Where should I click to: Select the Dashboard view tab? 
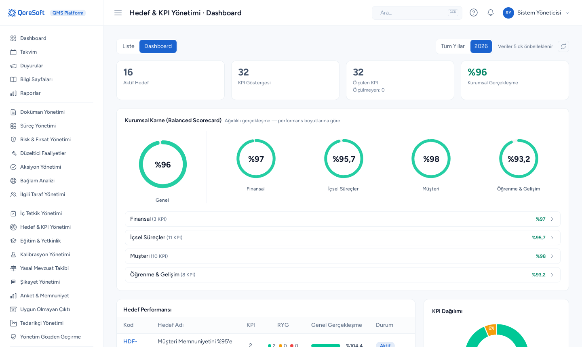[158, 46]
